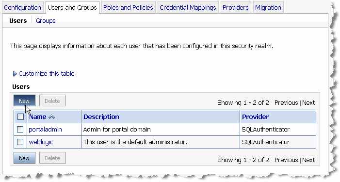Open the weblogic user link

[41, 142]
